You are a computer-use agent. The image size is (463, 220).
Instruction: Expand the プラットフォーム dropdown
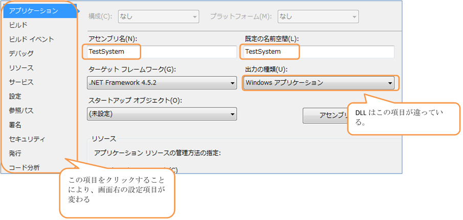pos(318,16)
